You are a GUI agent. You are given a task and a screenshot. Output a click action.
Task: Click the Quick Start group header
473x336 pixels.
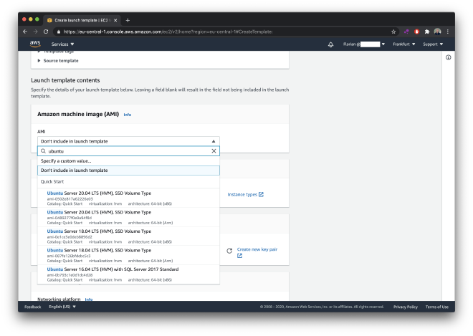point(52,181)
